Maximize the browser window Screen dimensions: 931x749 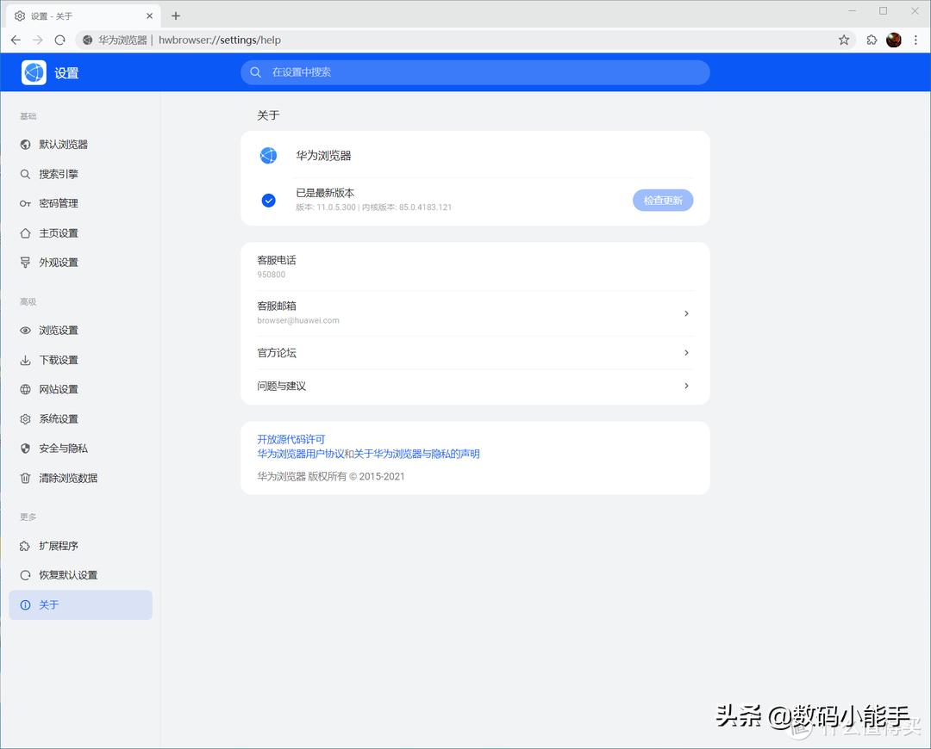pos(884,11)
